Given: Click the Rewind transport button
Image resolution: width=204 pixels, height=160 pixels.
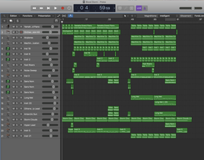Looking at the screenshot, I should (34, 8).
